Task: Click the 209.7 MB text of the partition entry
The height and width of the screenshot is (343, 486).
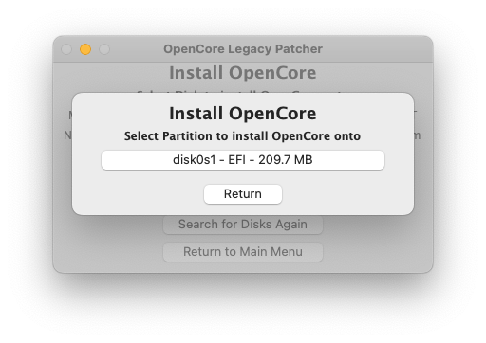Action: (286, 160)
